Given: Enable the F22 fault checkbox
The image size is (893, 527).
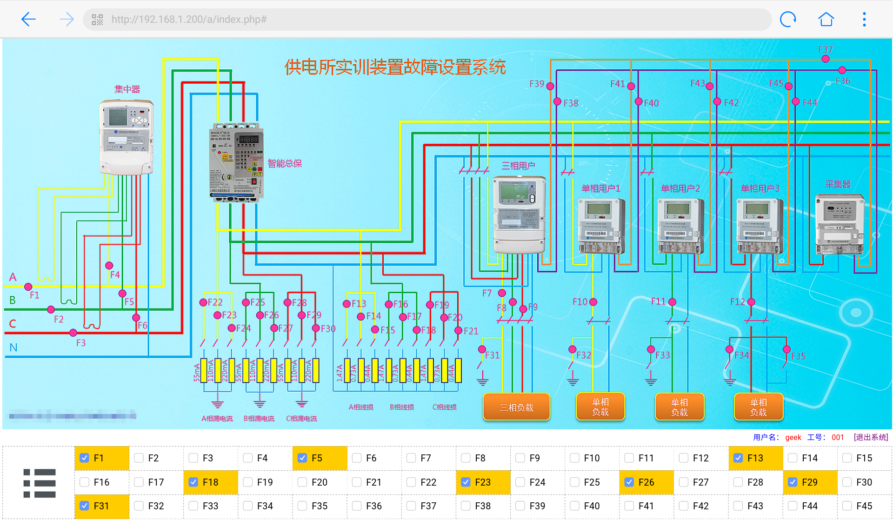Looking at the screenshot, I should 411,482.
